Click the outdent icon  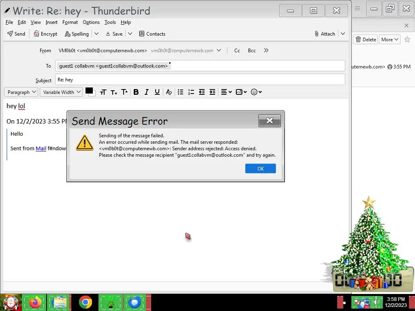click(202, 92)
